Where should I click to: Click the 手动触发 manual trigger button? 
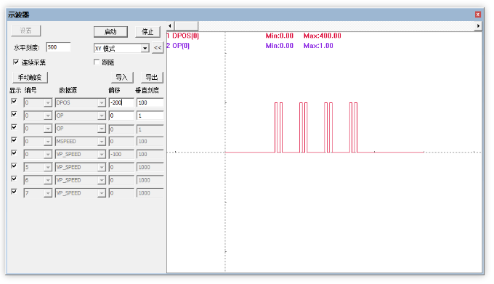[x=30, y=77]
